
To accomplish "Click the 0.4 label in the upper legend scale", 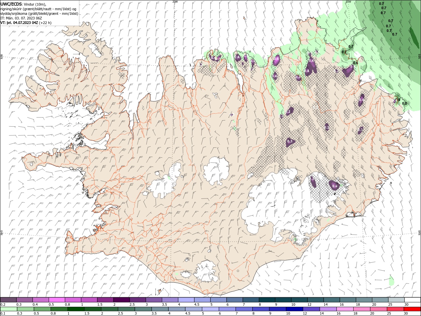I will 35,304.
